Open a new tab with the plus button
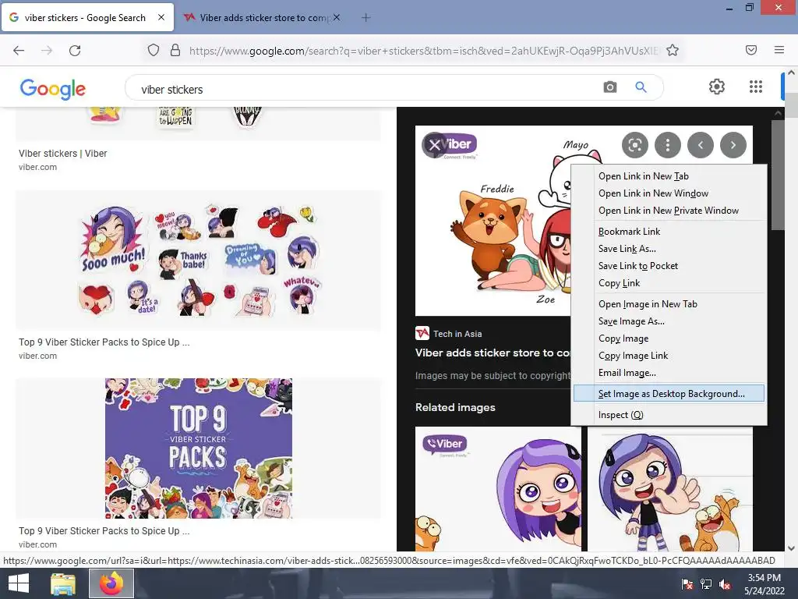This screenshot has width=798, height=599. [365, 18]
